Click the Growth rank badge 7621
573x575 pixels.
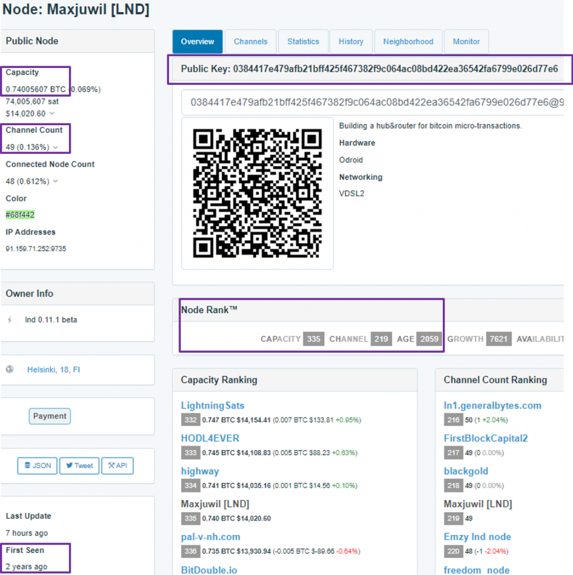click(x=498, y=339)
